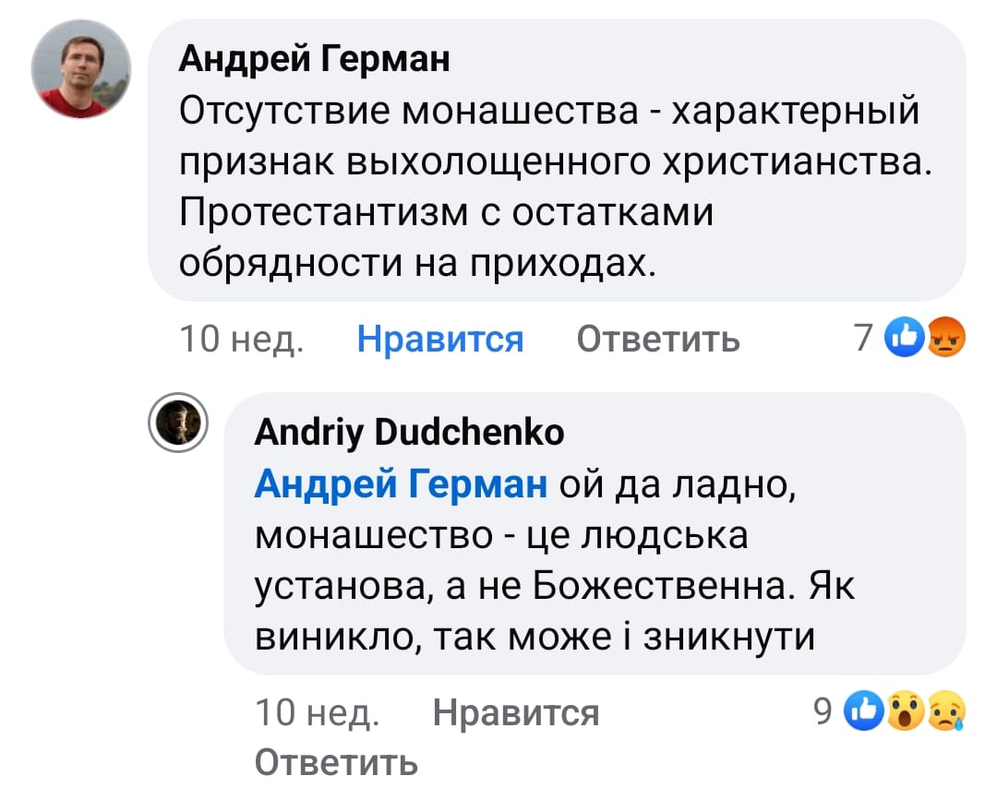Click the Андрей Герман author name
This screenshot has height=788, width=997.
tap(314, 59)
